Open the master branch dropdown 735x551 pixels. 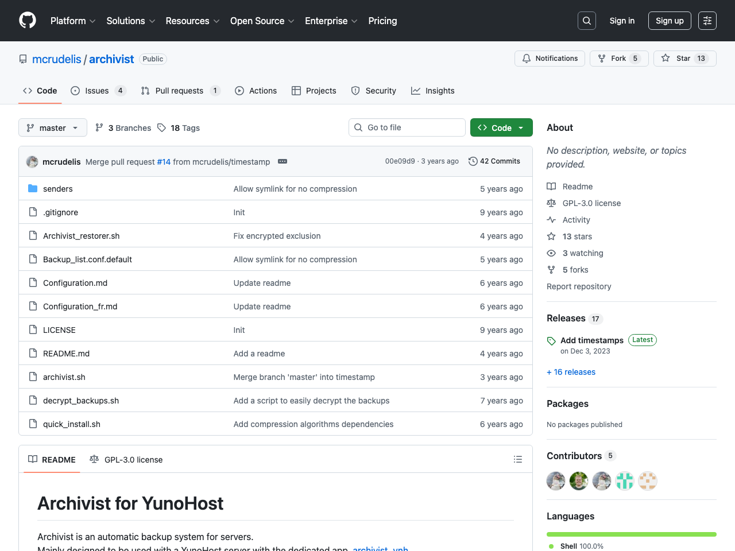53,128
